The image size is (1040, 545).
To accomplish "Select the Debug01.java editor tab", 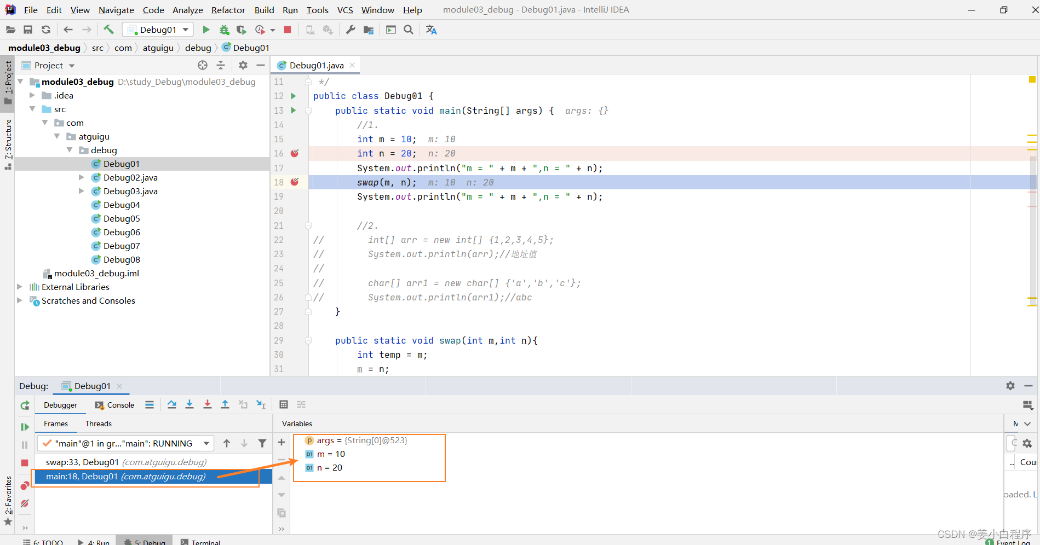I will pos(316,65).
